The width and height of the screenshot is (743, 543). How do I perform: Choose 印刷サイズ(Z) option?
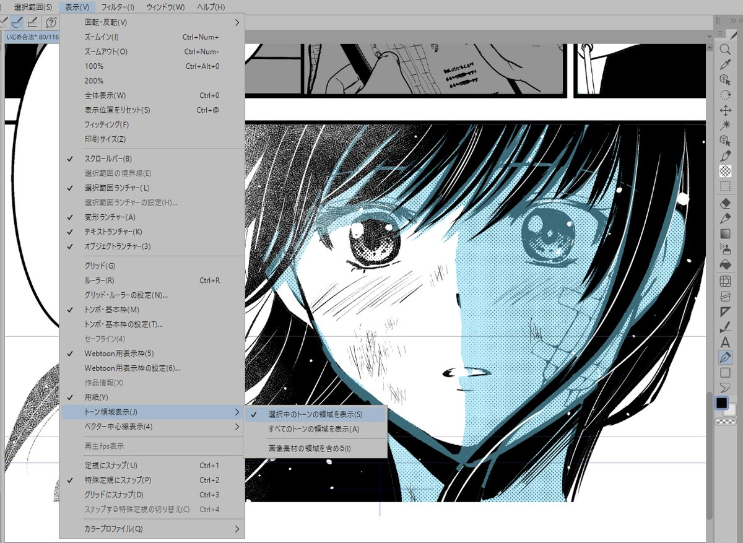point(152,139)
